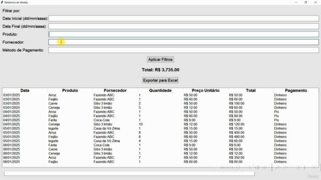Close the Relatórios de Vendas window
321x180 pixels.
tap(315, 2)
